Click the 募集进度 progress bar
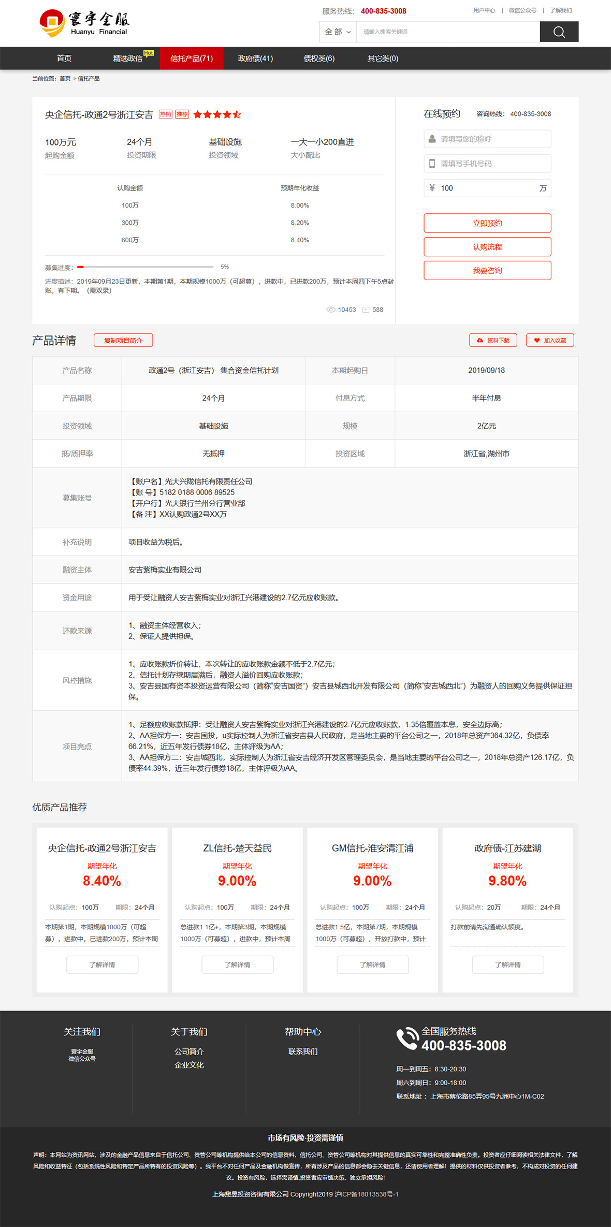Viewport: 611px width, 1227px height. (145, 267)
